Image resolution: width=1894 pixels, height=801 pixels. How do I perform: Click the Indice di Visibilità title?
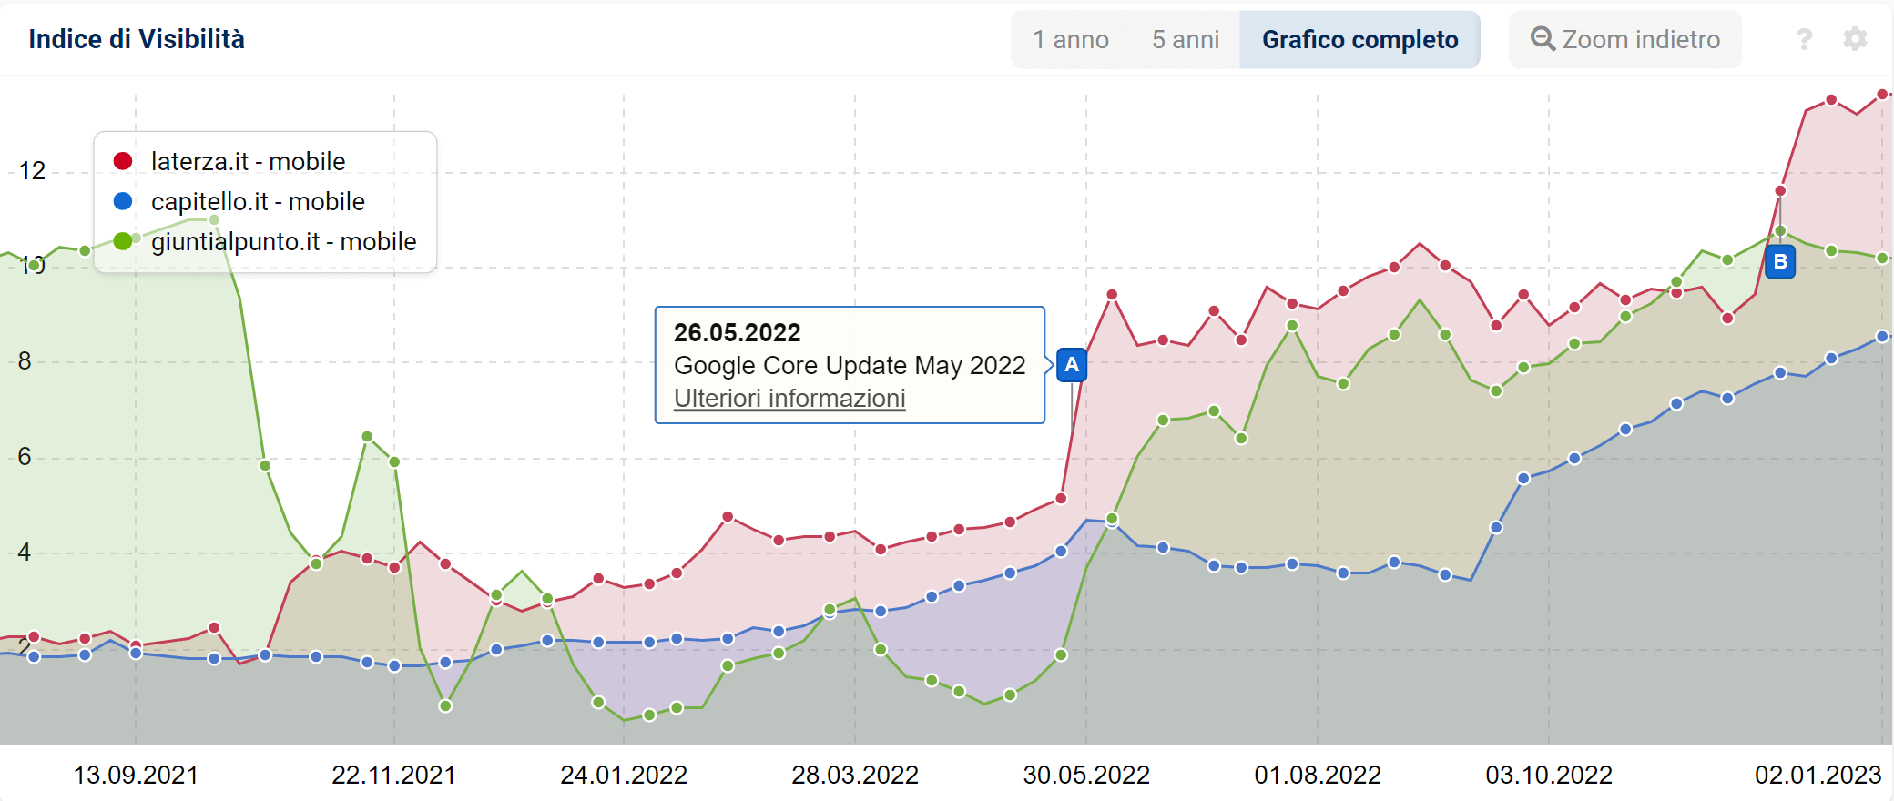tap(137, 40)
